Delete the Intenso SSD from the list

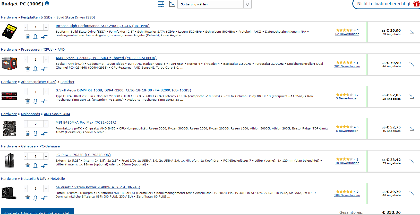point(28,36)
